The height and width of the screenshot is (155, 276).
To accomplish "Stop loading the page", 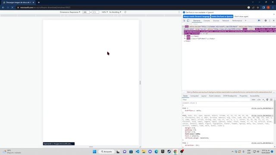I will coord(12,8).
